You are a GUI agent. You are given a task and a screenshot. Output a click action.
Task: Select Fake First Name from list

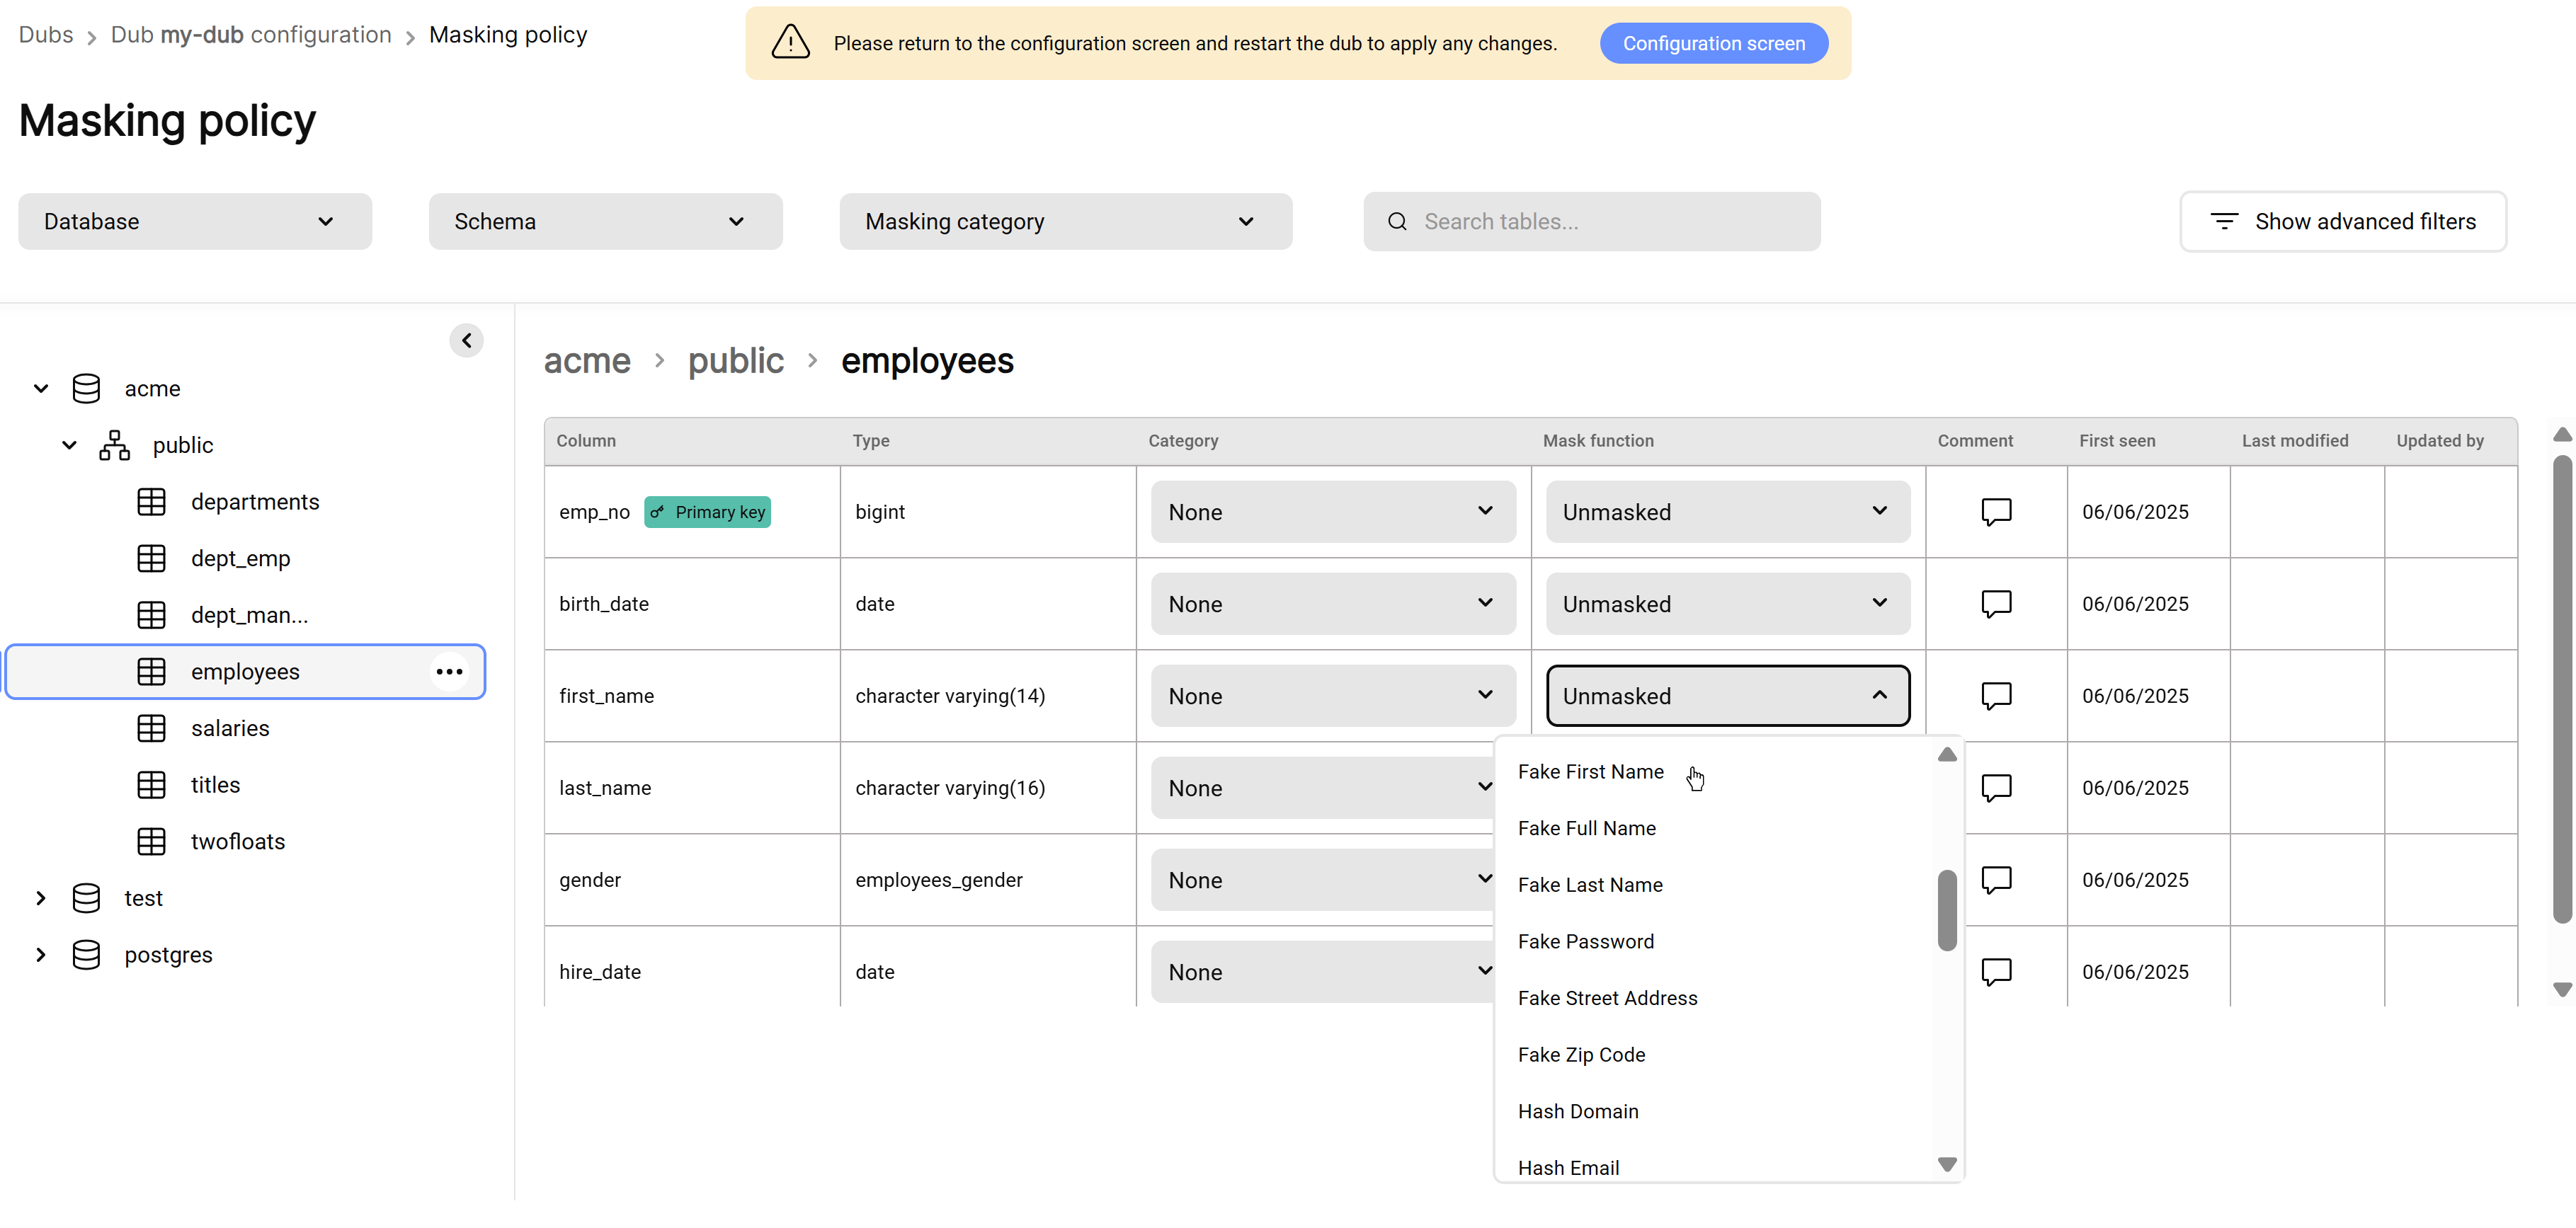[x=1590, y=772]
